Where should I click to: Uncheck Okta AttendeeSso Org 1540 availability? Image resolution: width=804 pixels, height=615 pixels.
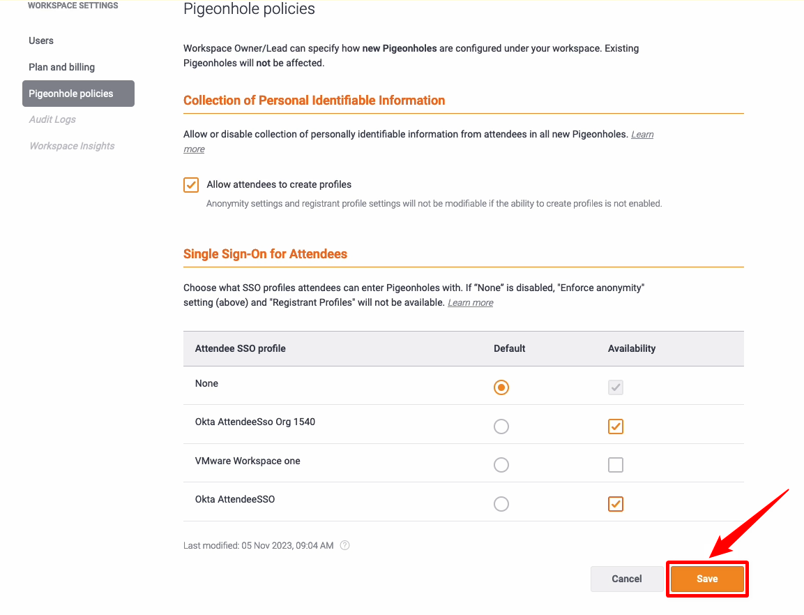(x=615, y=427)
